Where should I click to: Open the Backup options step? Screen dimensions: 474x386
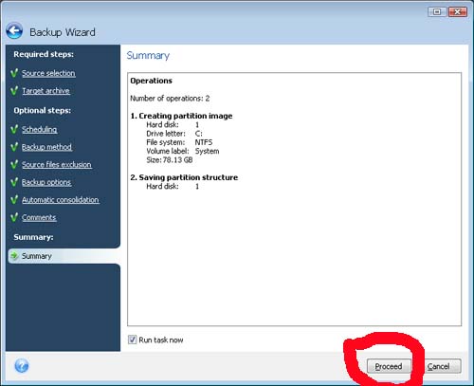tap(46, 183)
